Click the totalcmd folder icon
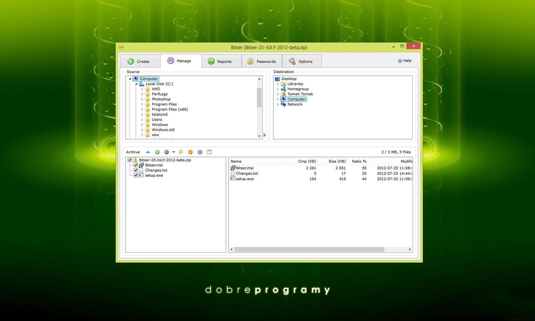 (x=148, y=114)
